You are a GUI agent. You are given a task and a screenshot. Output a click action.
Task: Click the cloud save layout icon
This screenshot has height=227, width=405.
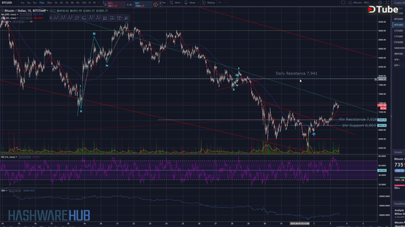[x=350, y=3]
